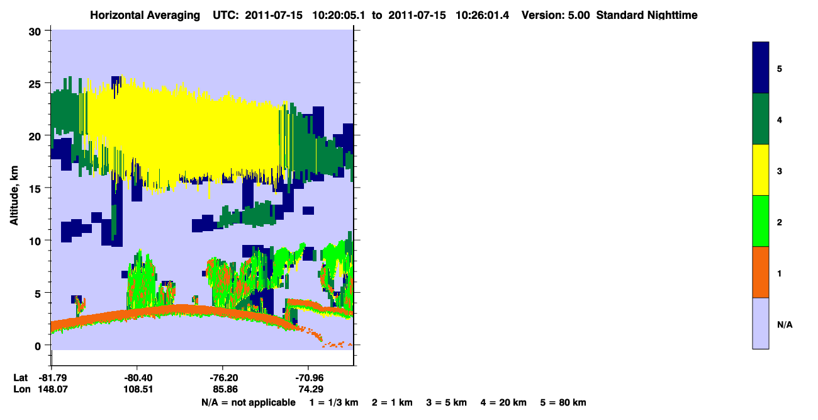This screenshot has width=818, height=420.
Task: Click the dark green level 4 color swatch
Action: click(761, 119)
